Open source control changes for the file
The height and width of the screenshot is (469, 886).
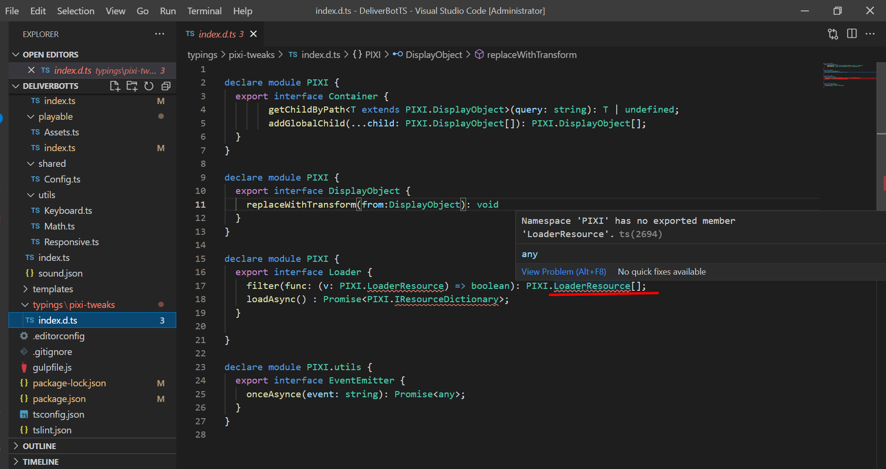point(833,34)
